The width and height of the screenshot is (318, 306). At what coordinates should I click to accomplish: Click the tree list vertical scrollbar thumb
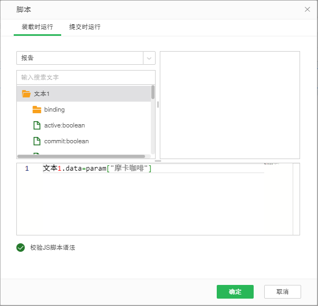click(x=153, y=93)
